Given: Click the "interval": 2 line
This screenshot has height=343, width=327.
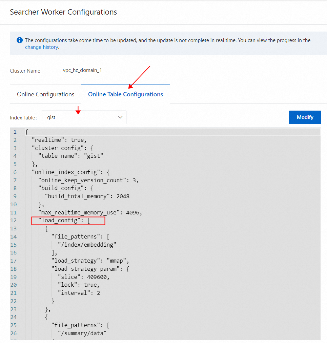Looking at the screenshot, I should tap(79, 293).
